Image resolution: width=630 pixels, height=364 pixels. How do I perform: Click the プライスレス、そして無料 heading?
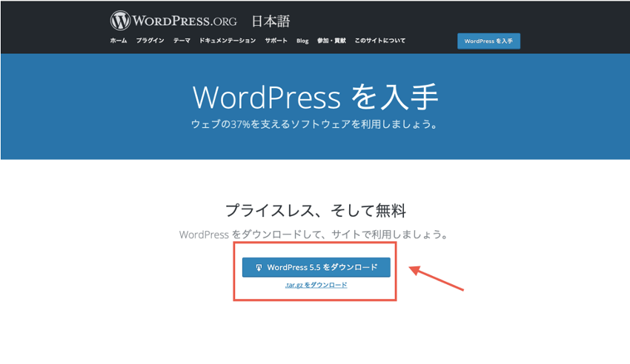pos(315,211)
